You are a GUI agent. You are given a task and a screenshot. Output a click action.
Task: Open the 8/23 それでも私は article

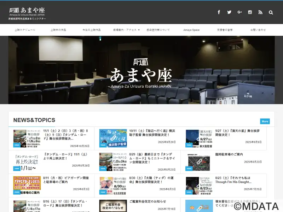coord(233,180)
